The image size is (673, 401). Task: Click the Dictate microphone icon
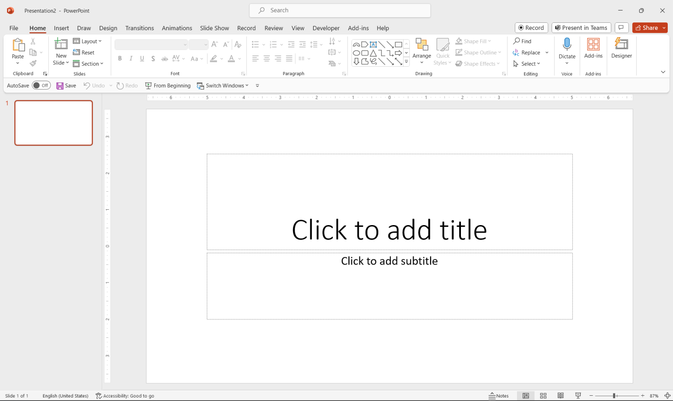pyautogui.click(x=567, y=44)
